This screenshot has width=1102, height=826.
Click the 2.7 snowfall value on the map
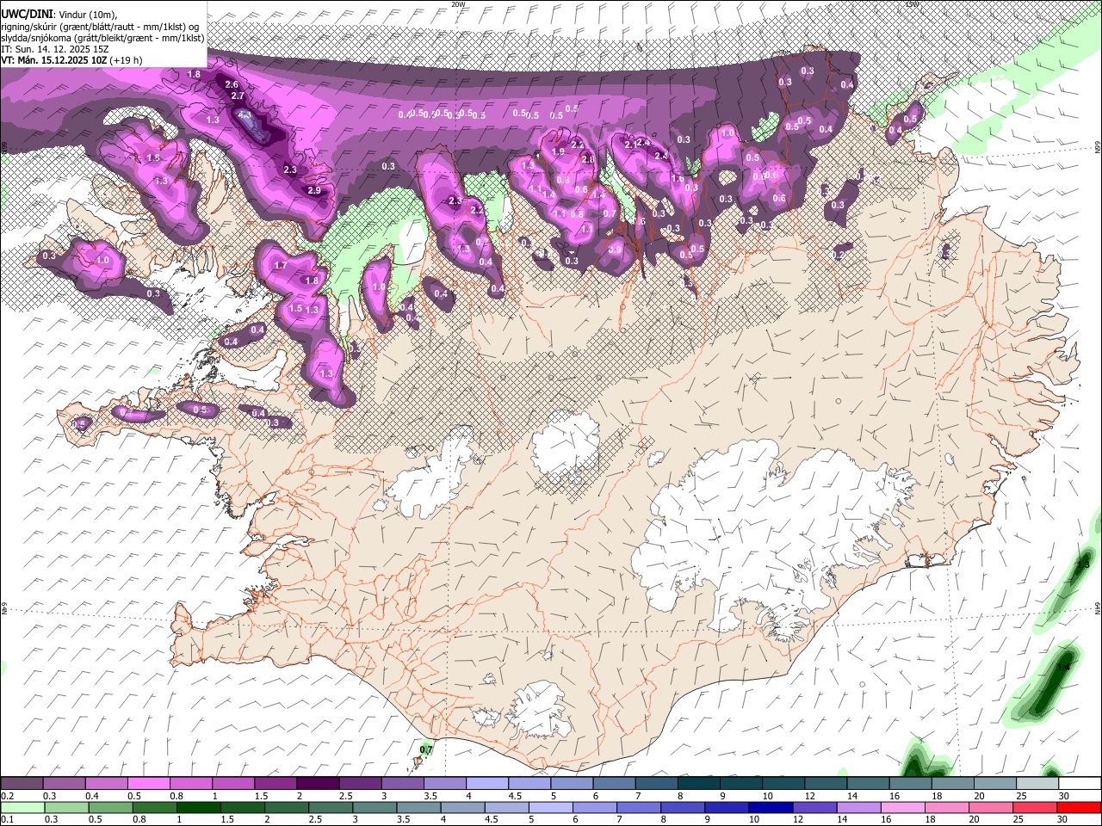point(238,96)
